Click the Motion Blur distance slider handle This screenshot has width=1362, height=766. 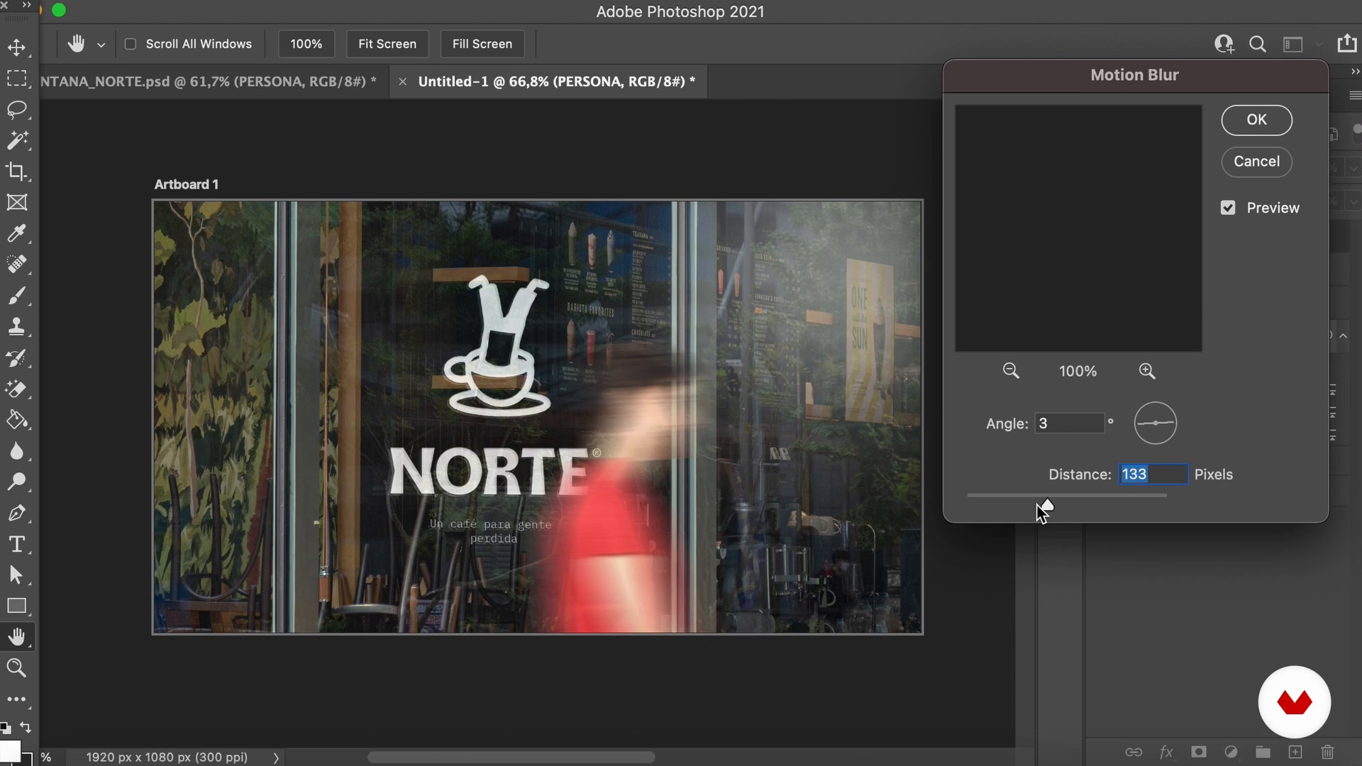[1046, 505]
